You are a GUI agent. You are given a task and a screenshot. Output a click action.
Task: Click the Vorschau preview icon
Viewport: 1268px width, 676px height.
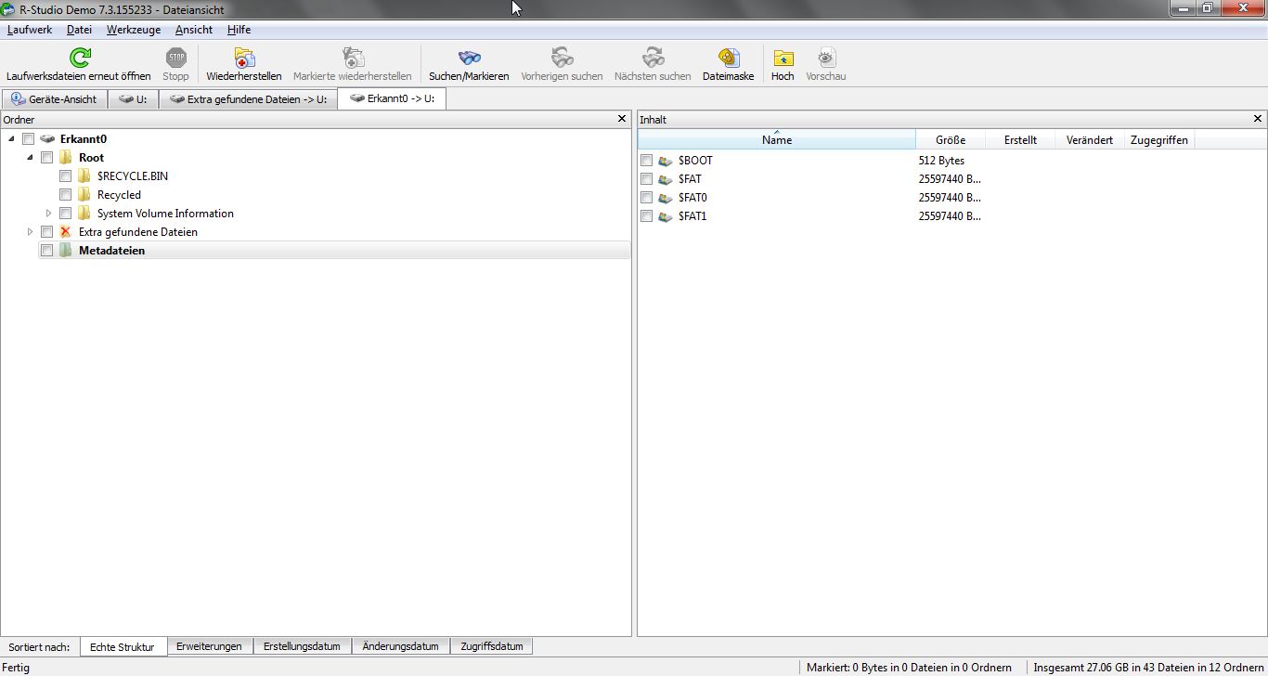coord(826,58)
